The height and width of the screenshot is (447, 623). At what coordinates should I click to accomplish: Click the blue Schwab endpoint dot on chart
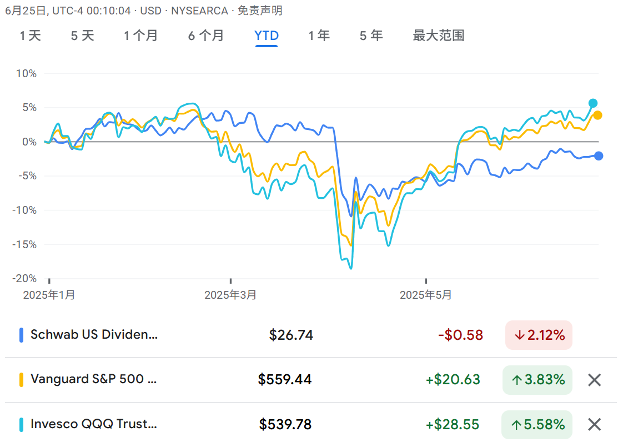point(599,155)
